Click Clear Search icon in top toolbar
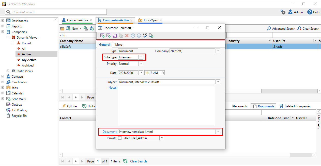Viewport: 321px width, 166px height. tap(300, 28)
